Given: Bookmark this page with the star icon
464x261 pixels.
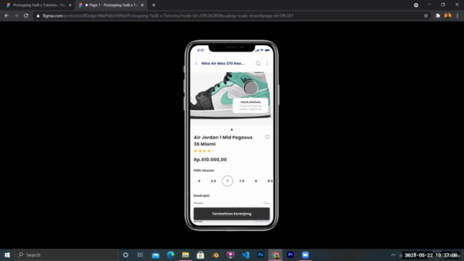Looking at the screenshot, I should click(x=426, y=16).
